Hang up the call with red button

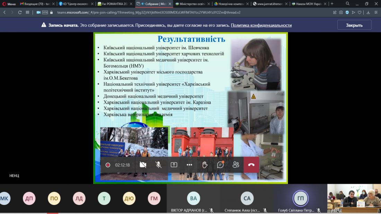251,165
